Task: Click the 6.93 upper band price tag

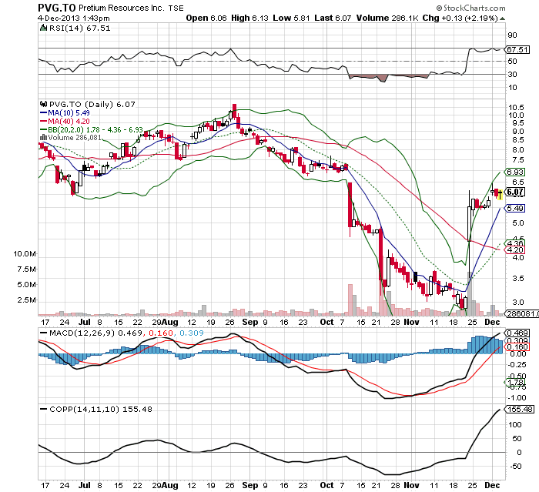Action: pyautogui.click(x=514, y=172)
